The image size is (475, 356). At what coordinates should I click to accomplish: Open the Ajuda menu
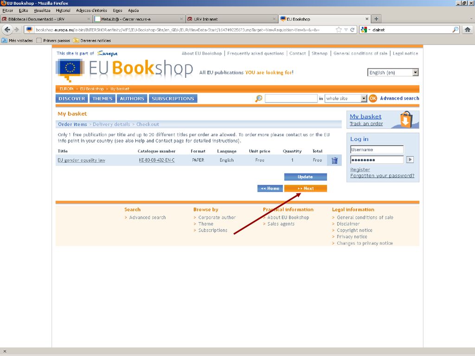[133, 10]
